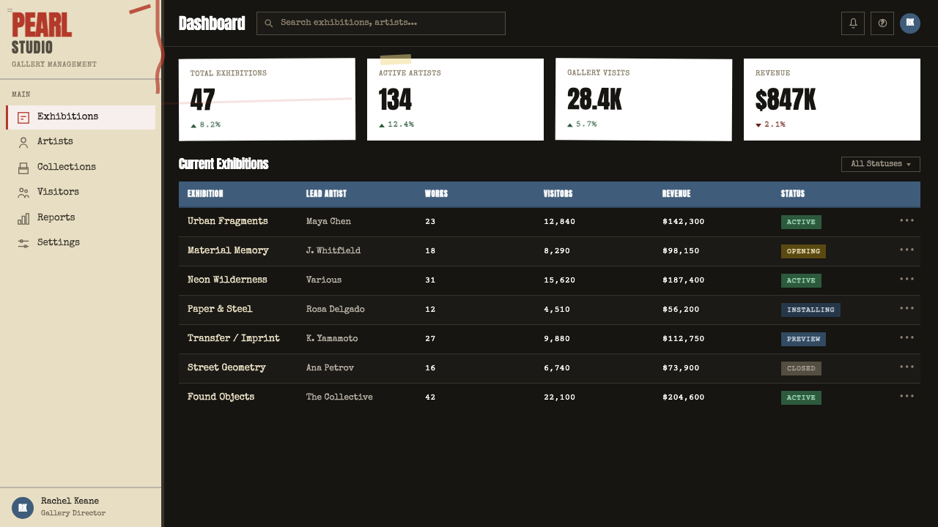Click lead artist The Collective

[x=339, y=397]
